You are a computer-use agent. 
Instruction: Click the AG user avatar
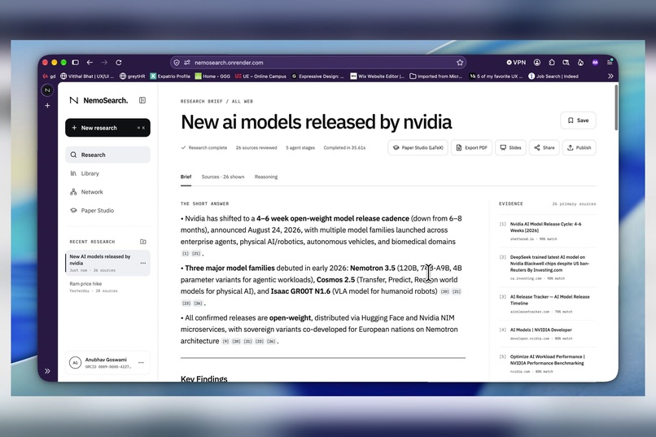[x=75, y=363]
